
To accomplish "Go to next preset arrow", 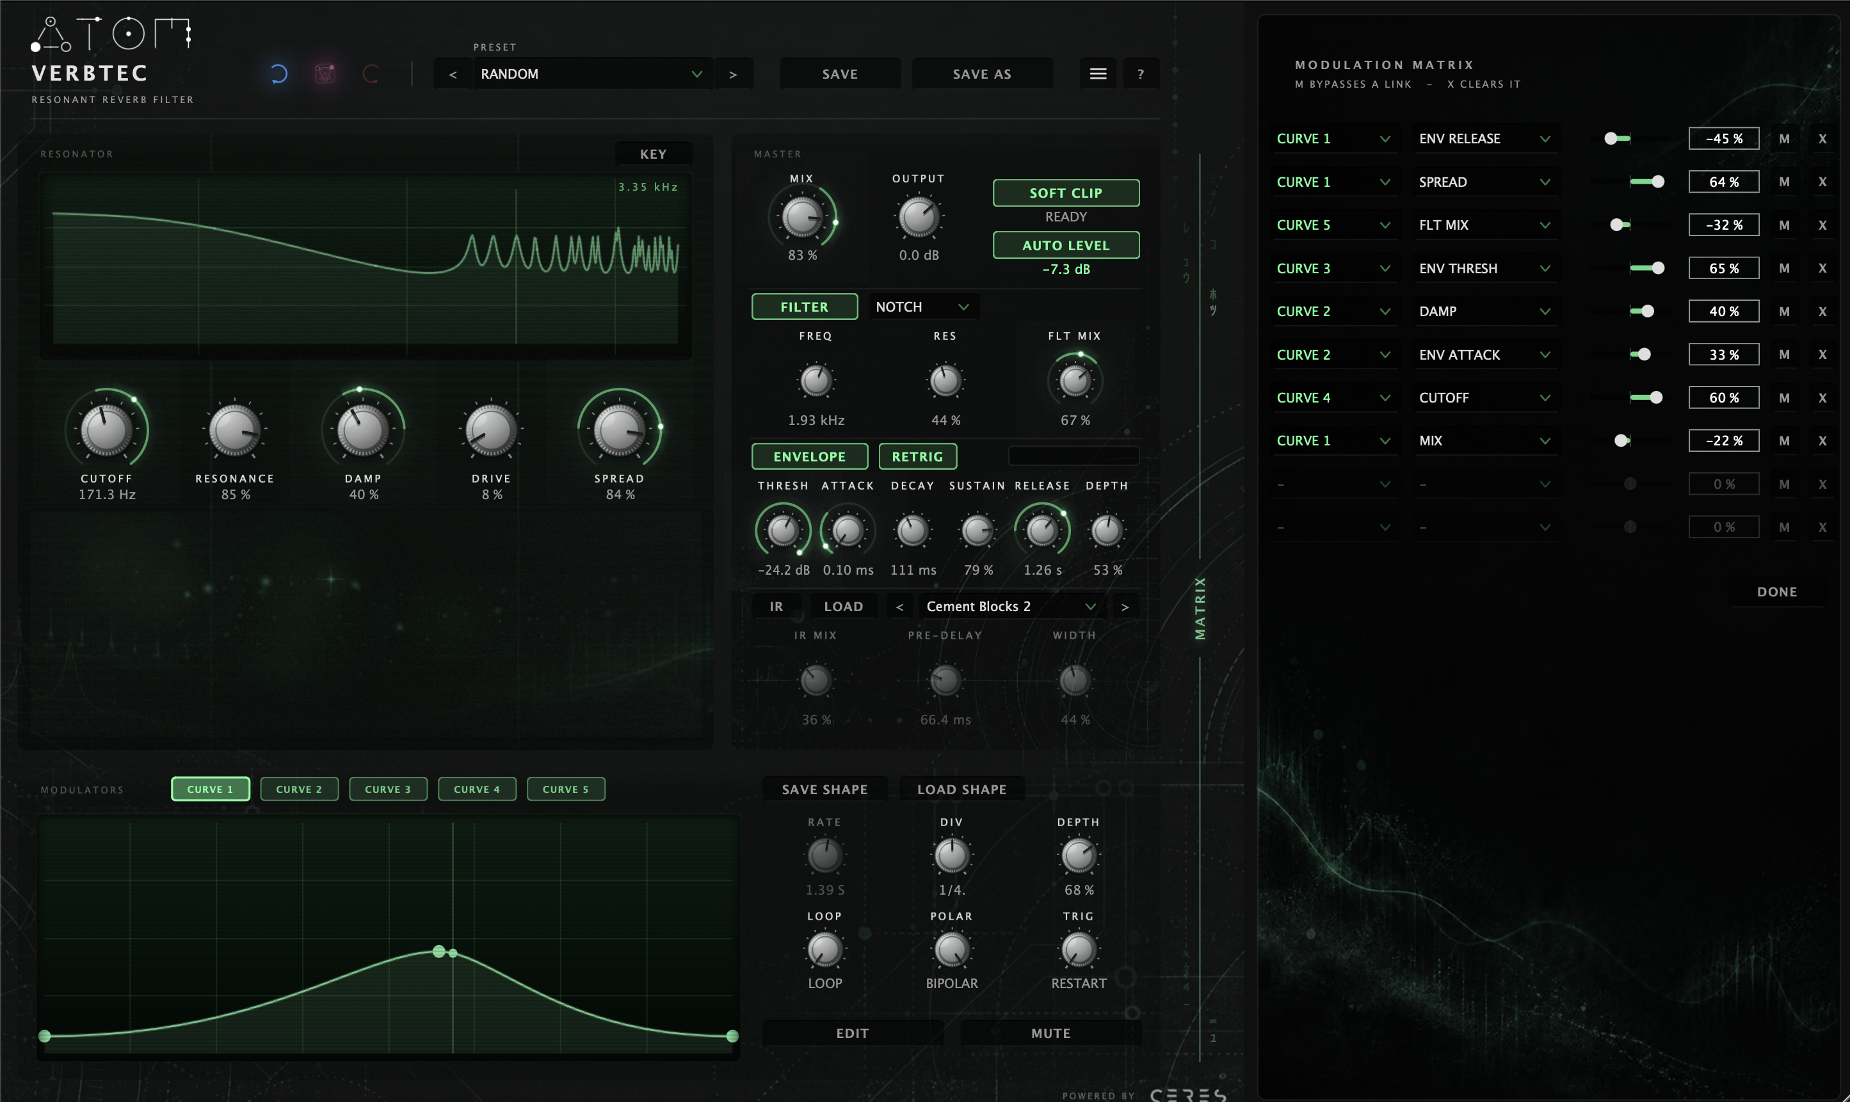I will 733,74.
